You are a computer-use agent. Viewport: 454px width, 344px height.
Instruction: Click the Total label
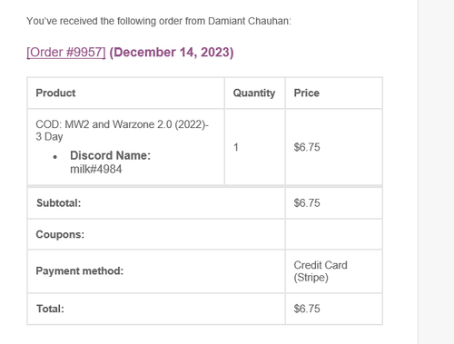pyautogui.click(x=50, y=309)
